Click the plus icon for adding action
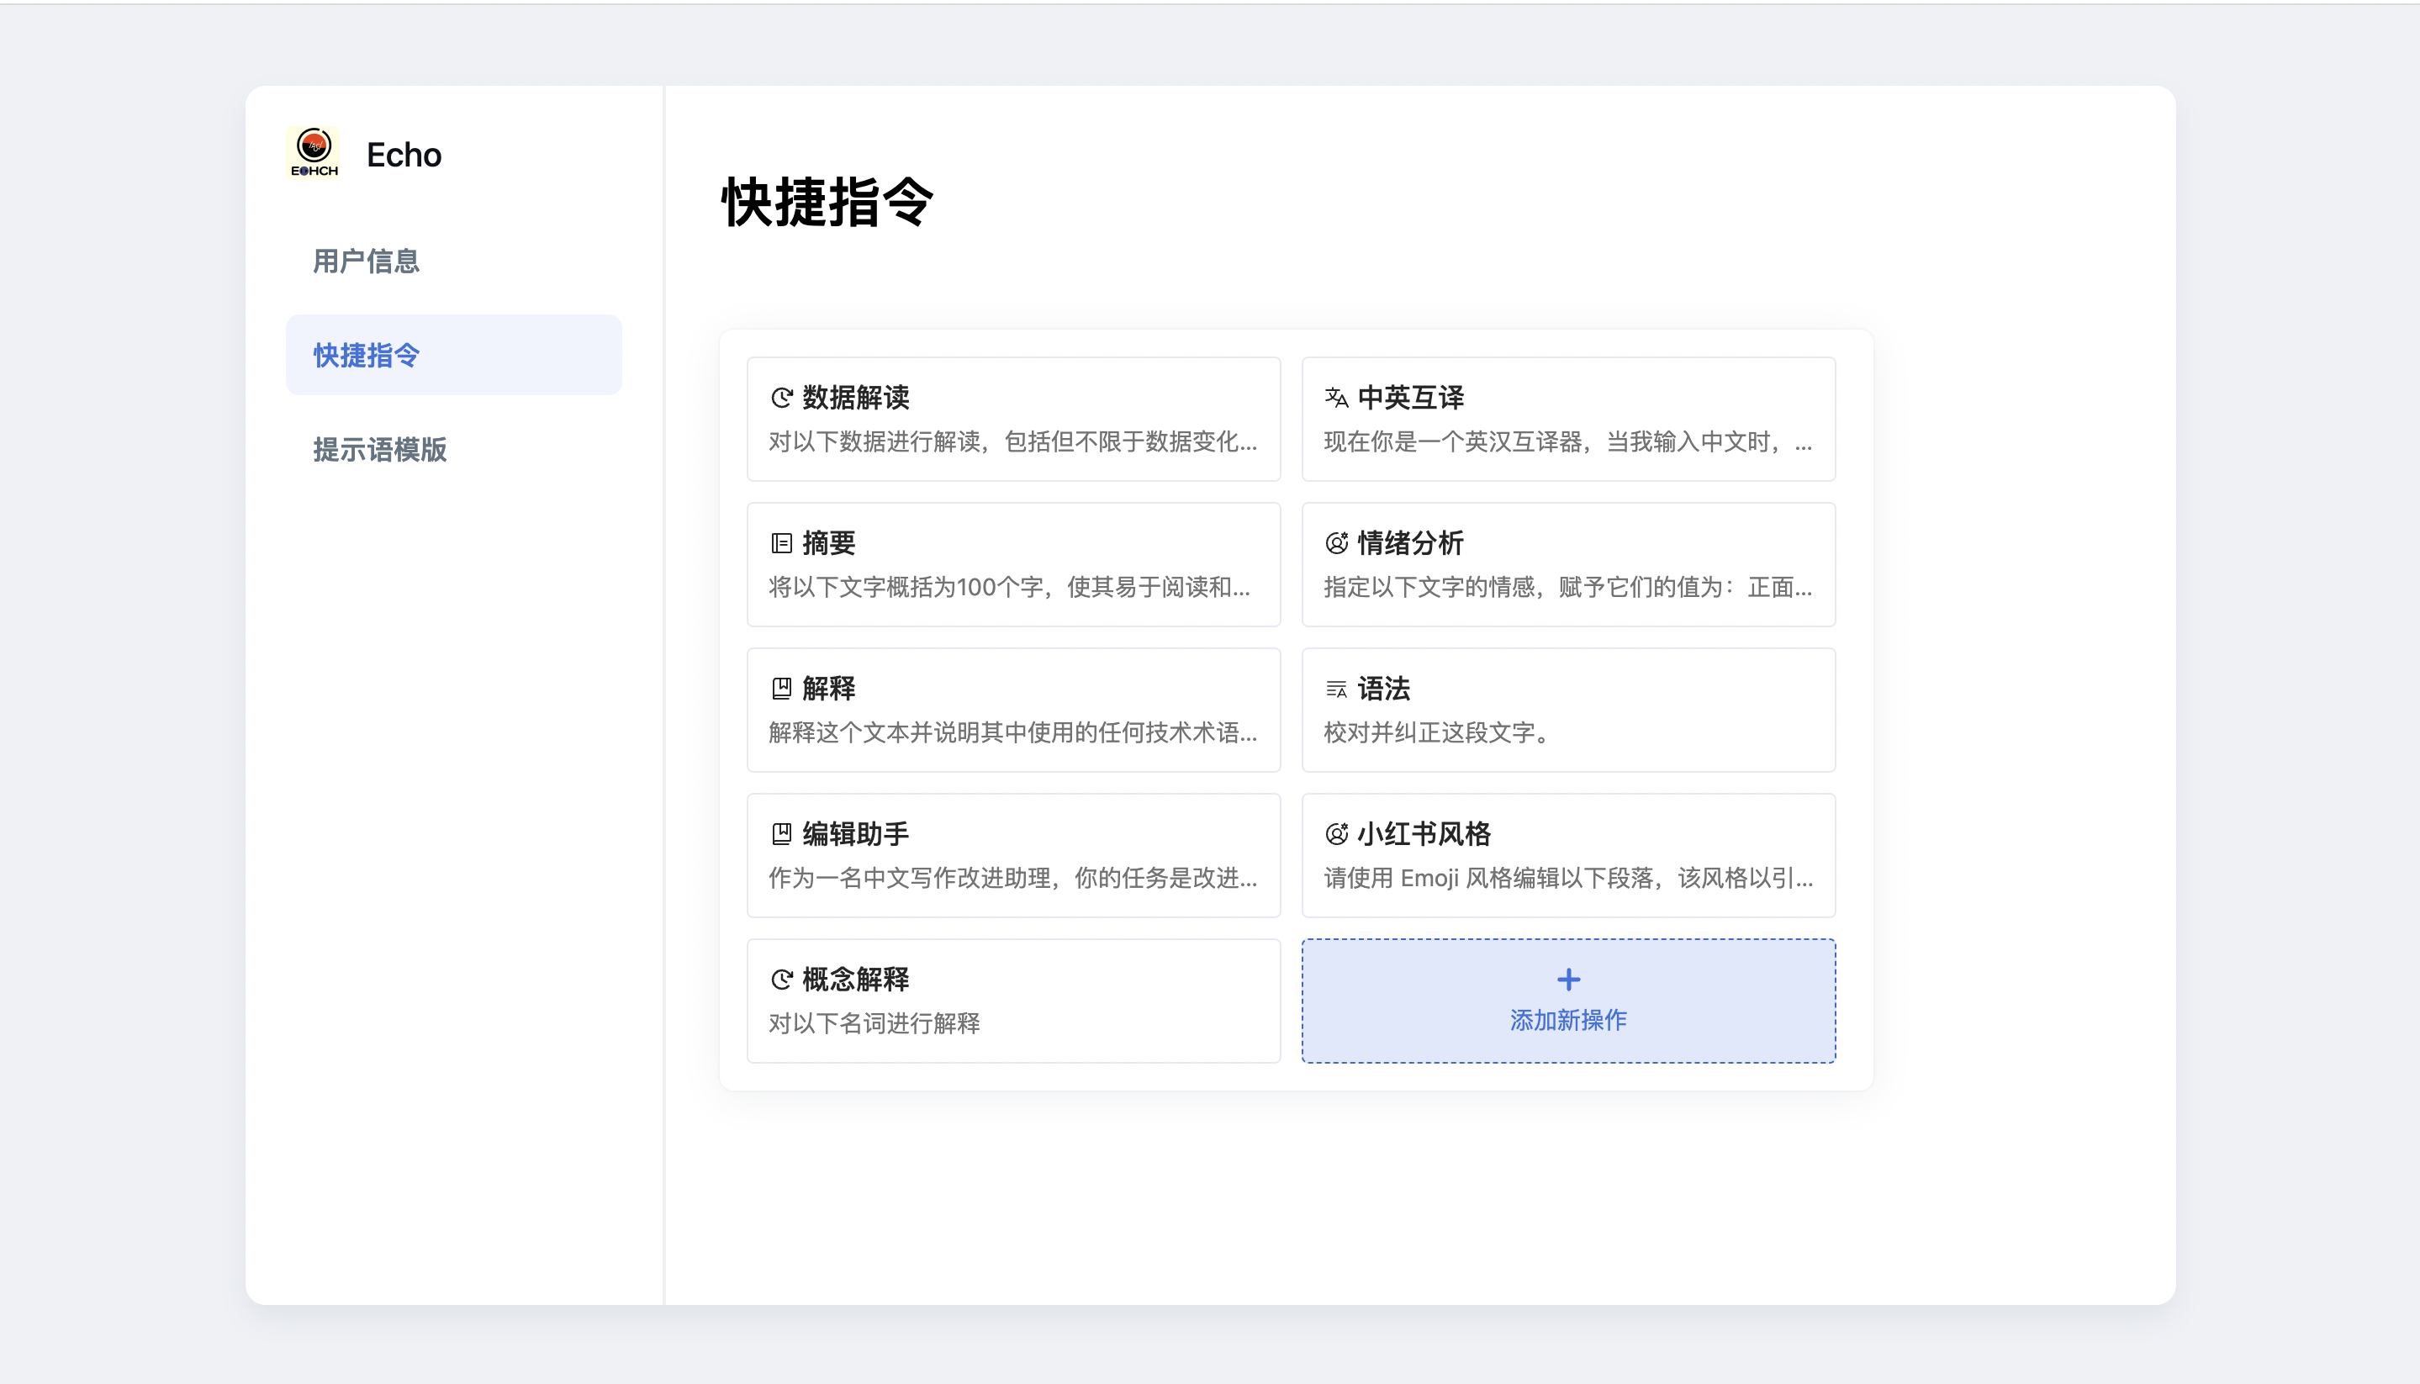The image size is (2420, 1384). pos(1568,980)
